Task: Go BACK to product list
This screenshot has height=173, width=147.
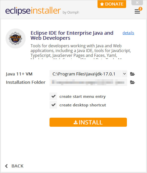Action: coord(14,166)
